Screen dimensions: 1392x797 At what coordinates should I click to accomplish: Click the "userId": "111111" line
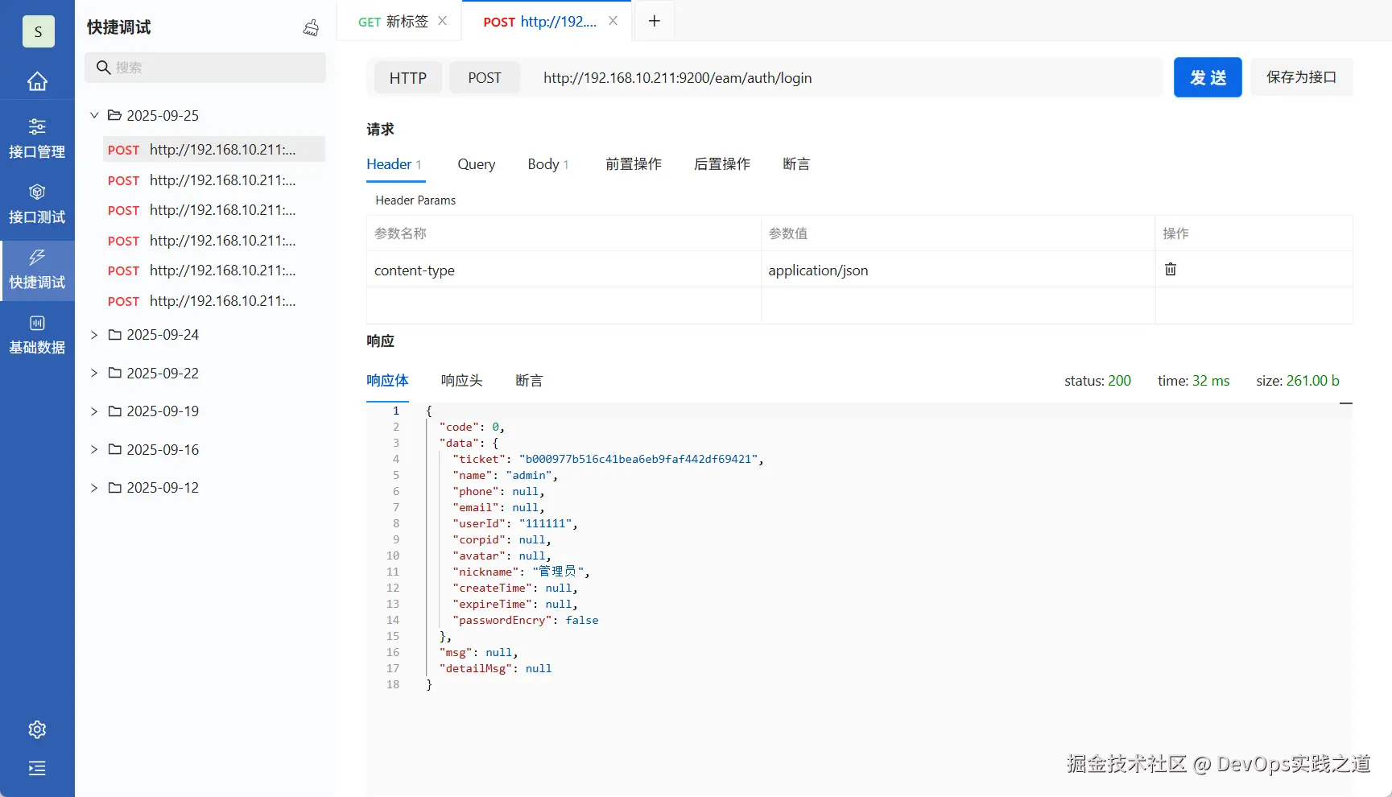pyautogui.click(x=514, y=523)
